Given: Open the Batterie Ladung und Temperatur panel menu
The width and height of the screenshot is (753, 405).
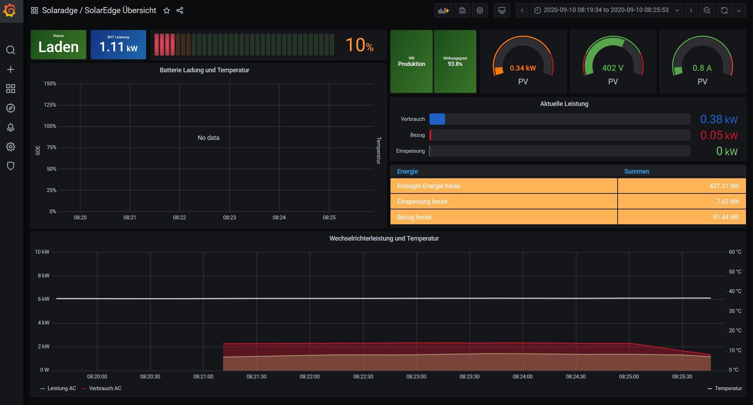Looking at the screenshot, I should [x=204, y=70].
